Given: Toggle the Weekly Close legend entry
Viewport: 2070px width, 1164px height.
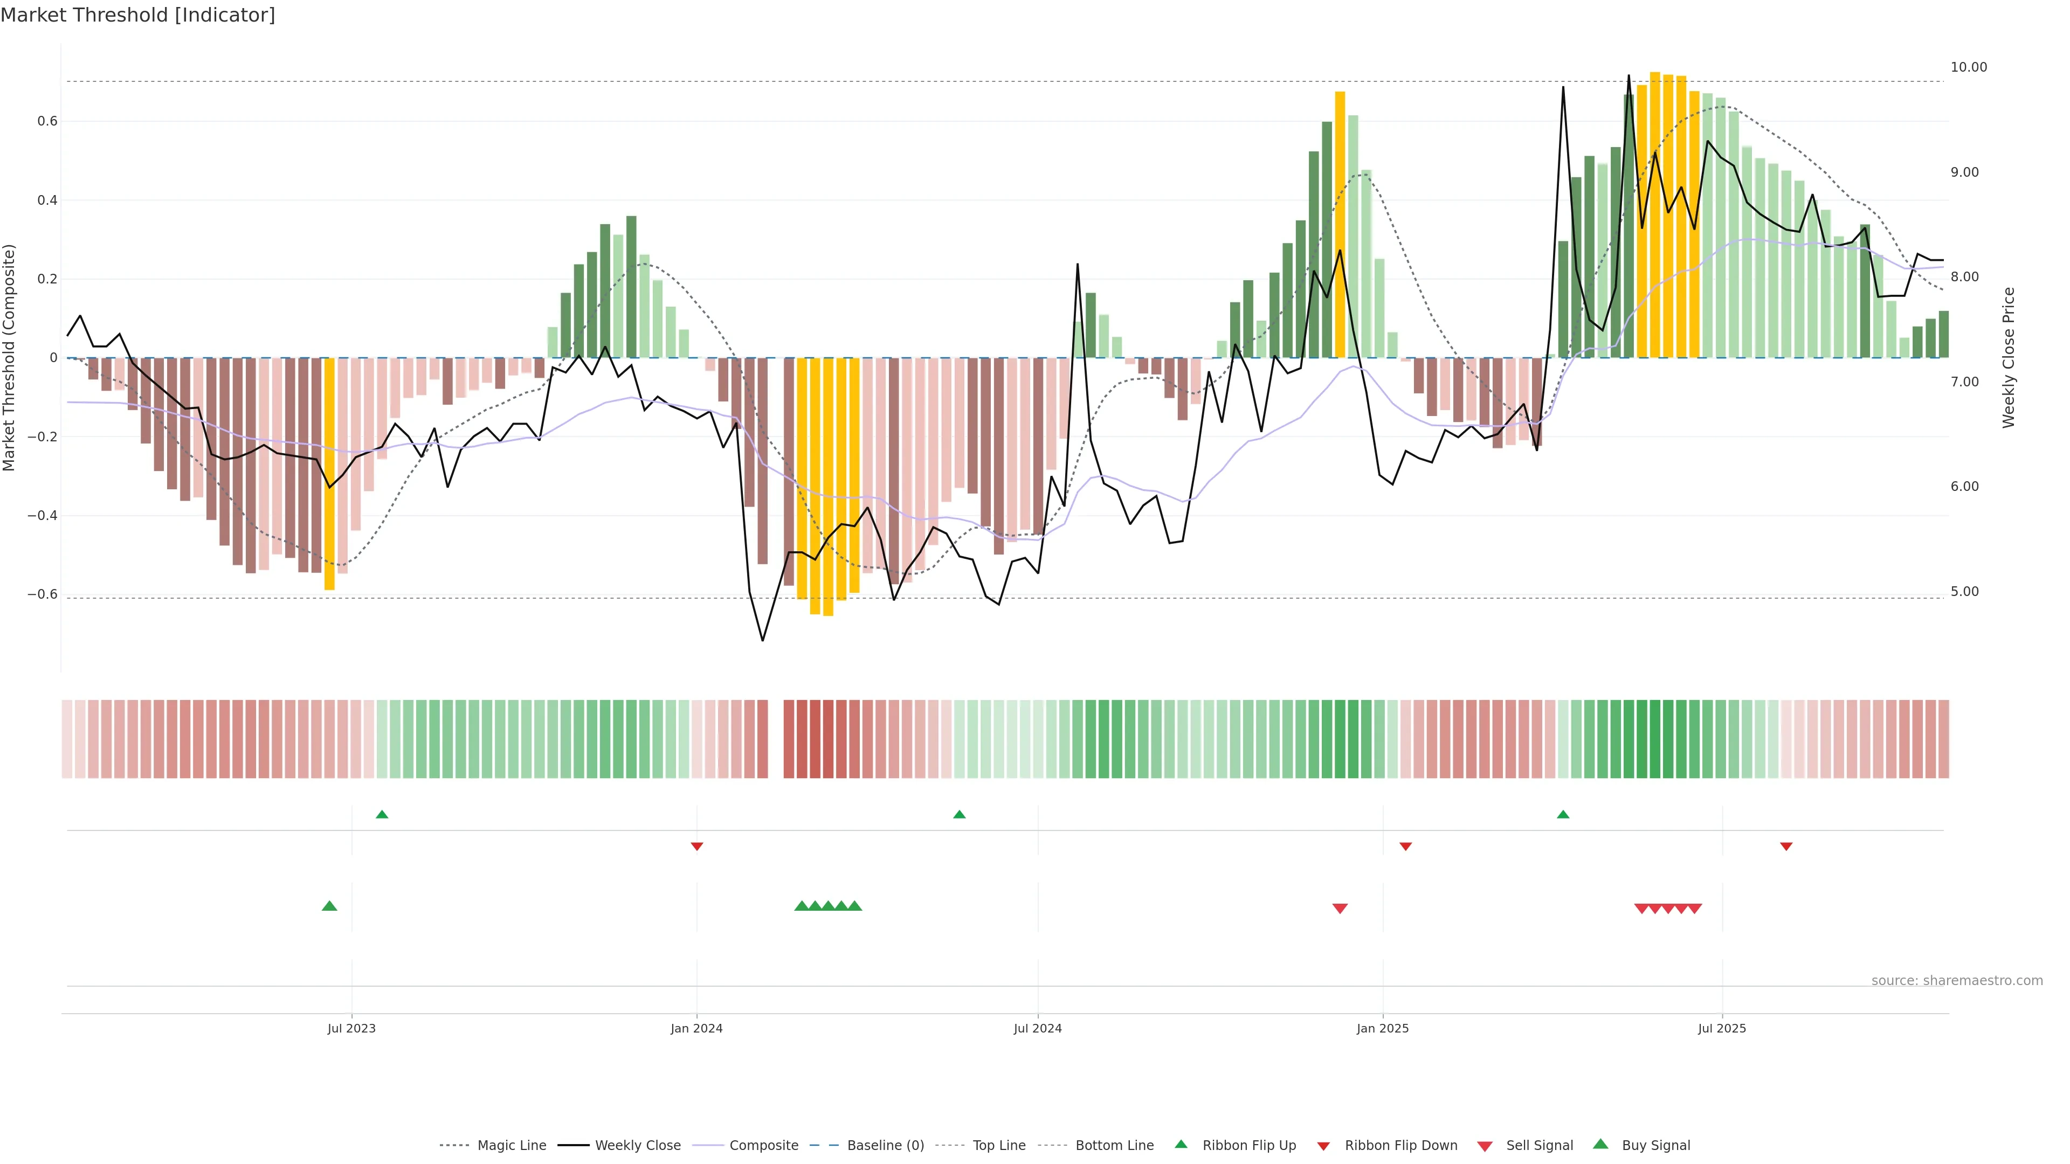Looking at the screenshot, I should point(637,1146).
